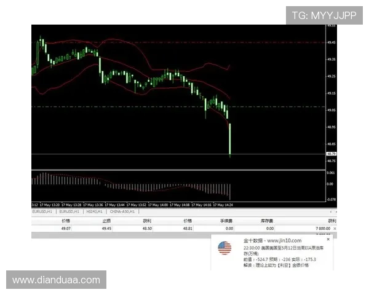Open the CHINA-A50,H1 chart tab
Image resolution: width=369 pixels, height=295 pixels.
(123, 211)
